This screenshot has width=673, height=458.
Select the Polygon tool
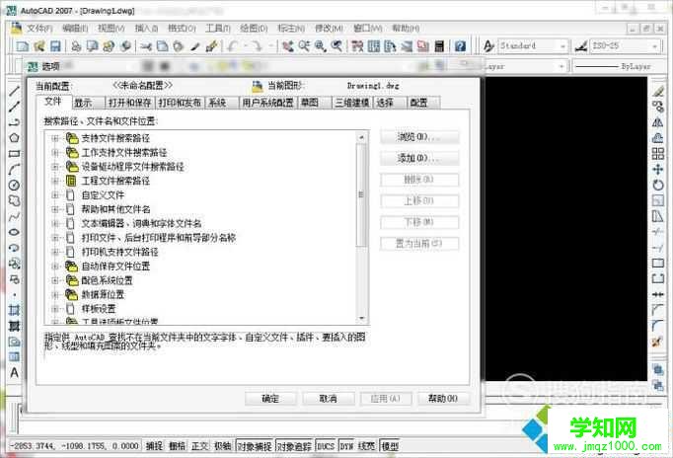click(x=14, y=138)
